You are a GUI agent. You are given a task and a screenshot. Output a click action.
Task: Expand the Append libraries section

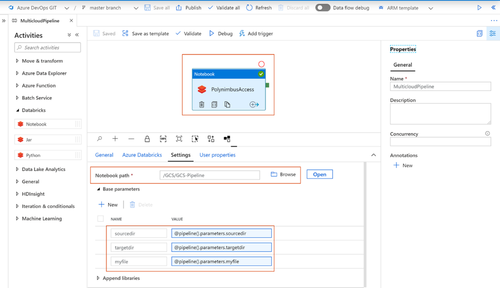tap(98, 278)
